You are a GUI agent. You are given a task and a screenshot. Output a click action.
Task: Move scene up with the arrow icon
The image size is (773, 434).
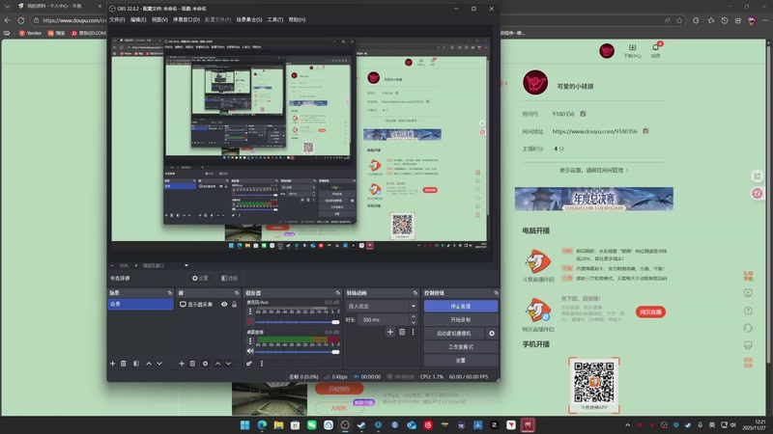coord(149,364)
